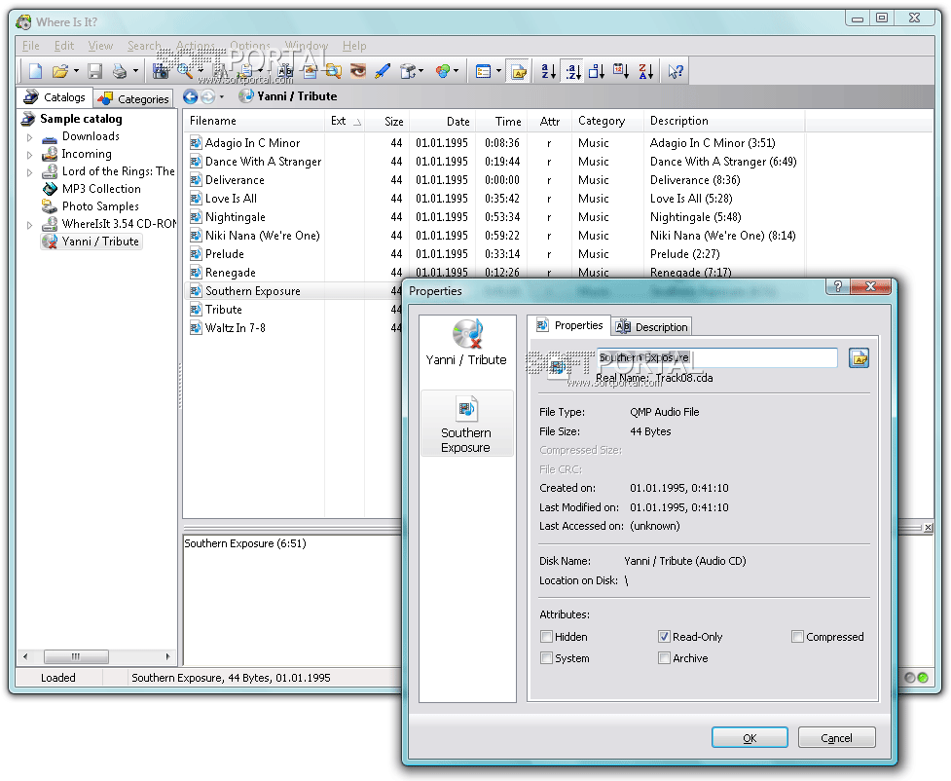Image resolution: width=951 pixels, height=781 pixels.
Task: Sort by the Description column header
Action: [x=724, y=121]
